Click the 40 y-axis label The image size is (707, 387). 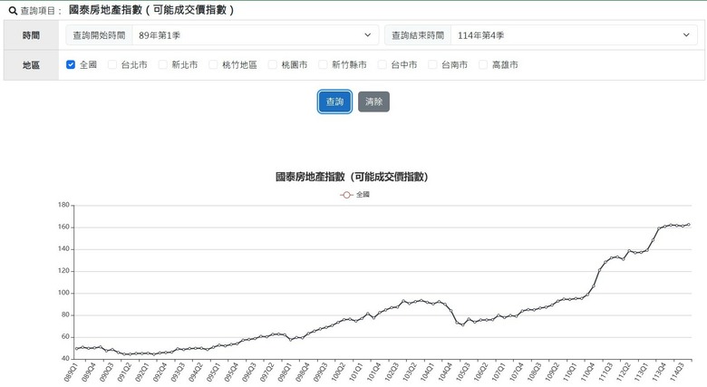coord(65,359)
